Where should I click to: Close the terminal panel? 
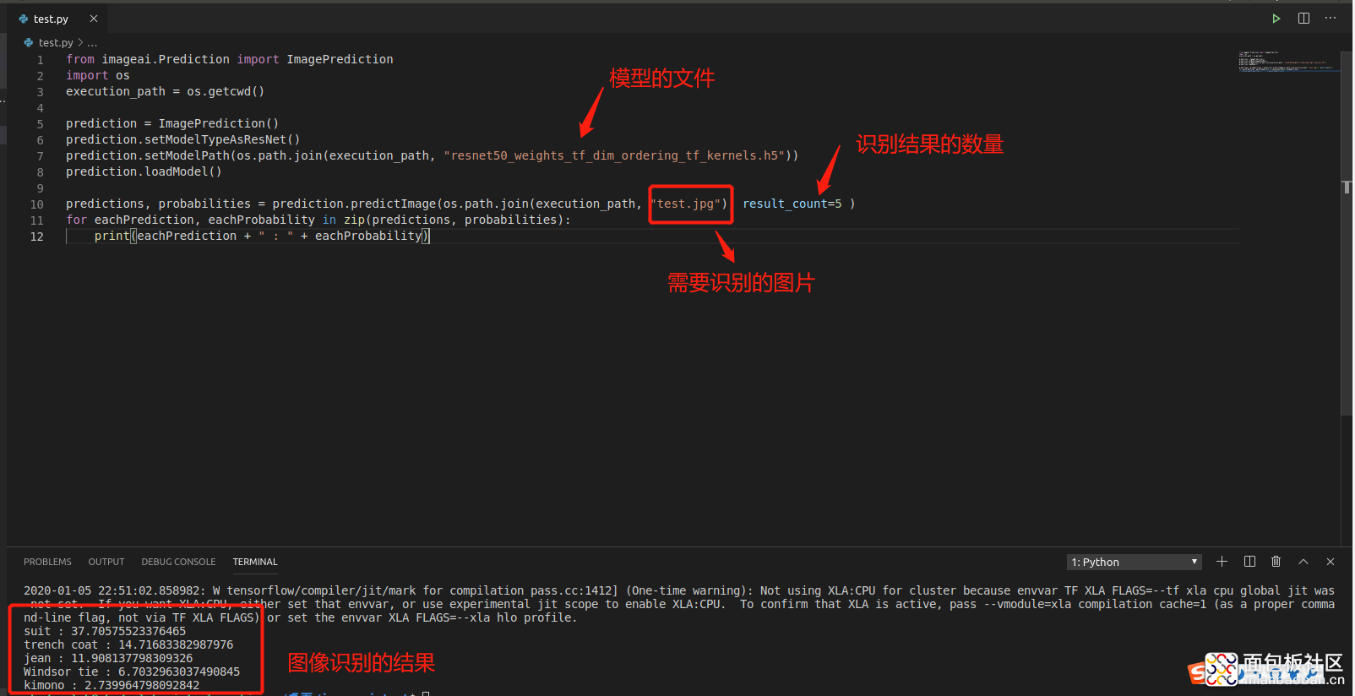tap(1331, 562)
